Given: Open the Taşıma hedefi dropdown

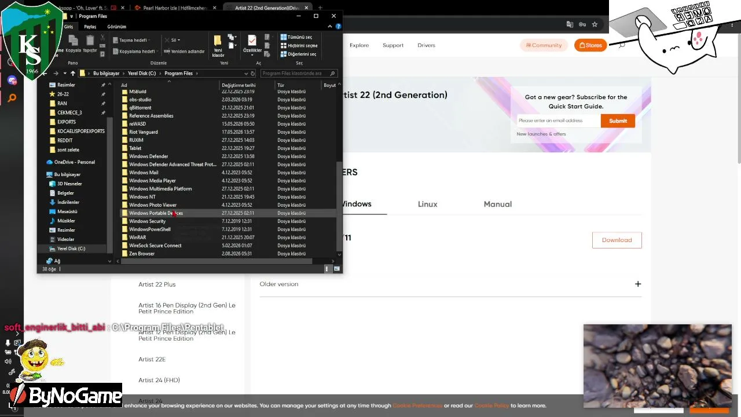Looking at the screenshot, I should pyautogui.click(x=131, y=40).
